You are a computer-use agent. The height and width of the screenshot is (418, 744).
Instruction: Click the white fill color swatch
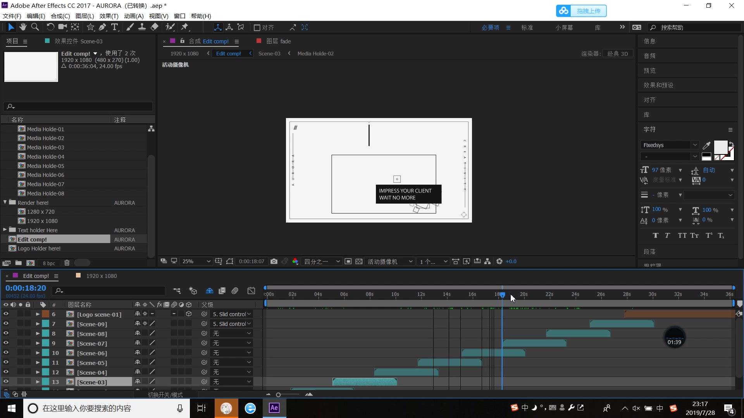(720, 147)
